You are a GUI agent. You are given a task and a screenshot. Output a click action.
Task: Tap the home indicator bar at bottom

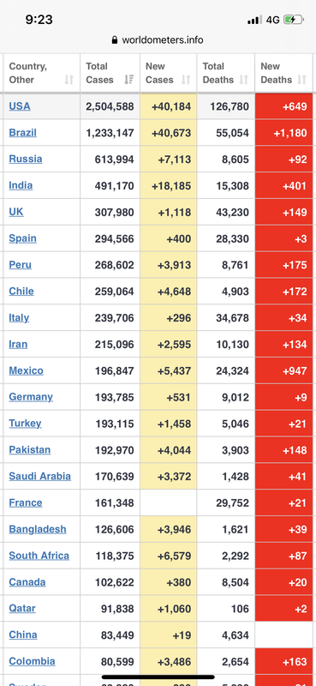(x=158, y=677)
